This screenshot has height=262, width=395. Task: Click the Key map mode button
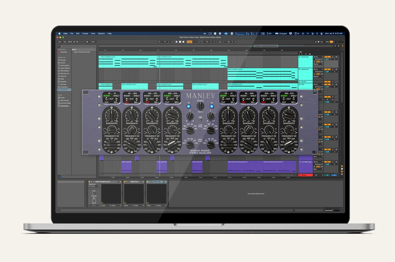pos(321,42)
